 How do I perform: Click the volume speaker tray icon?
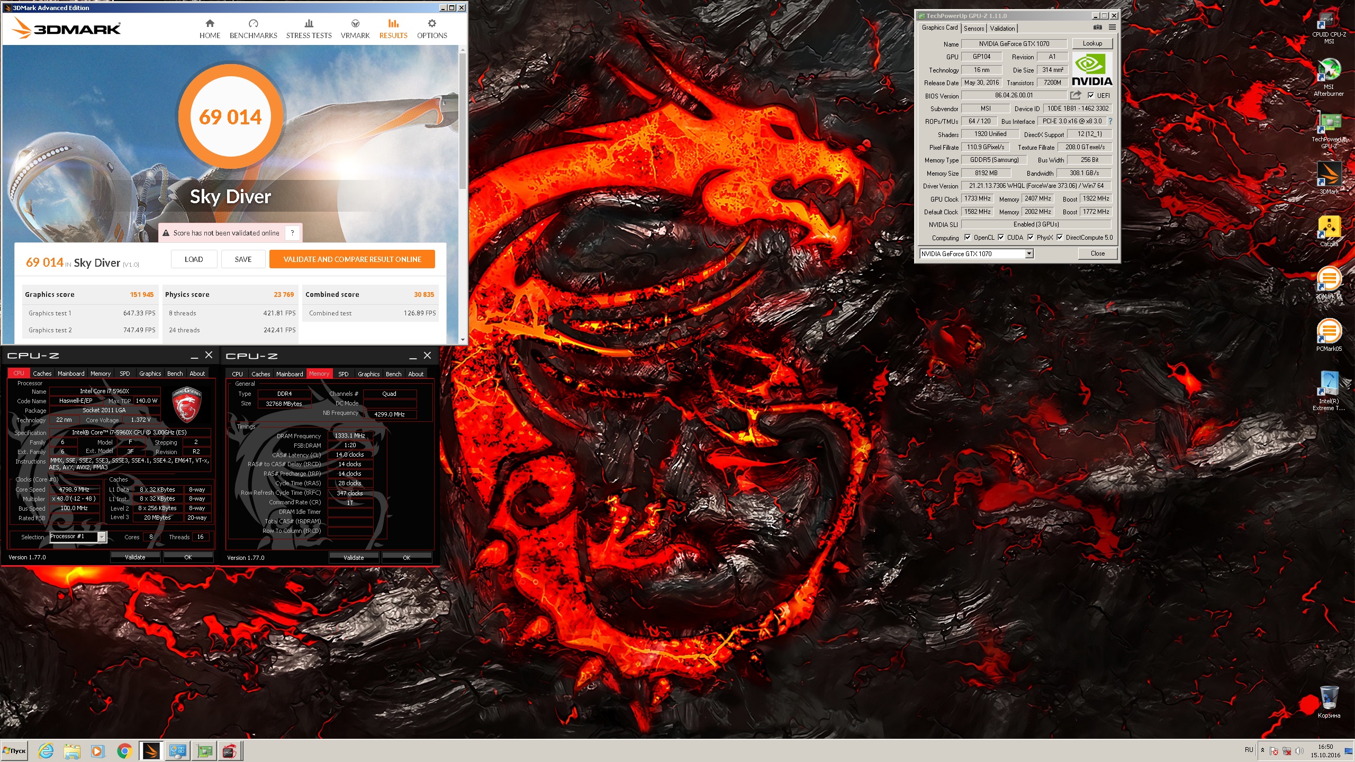[1299, 751]
